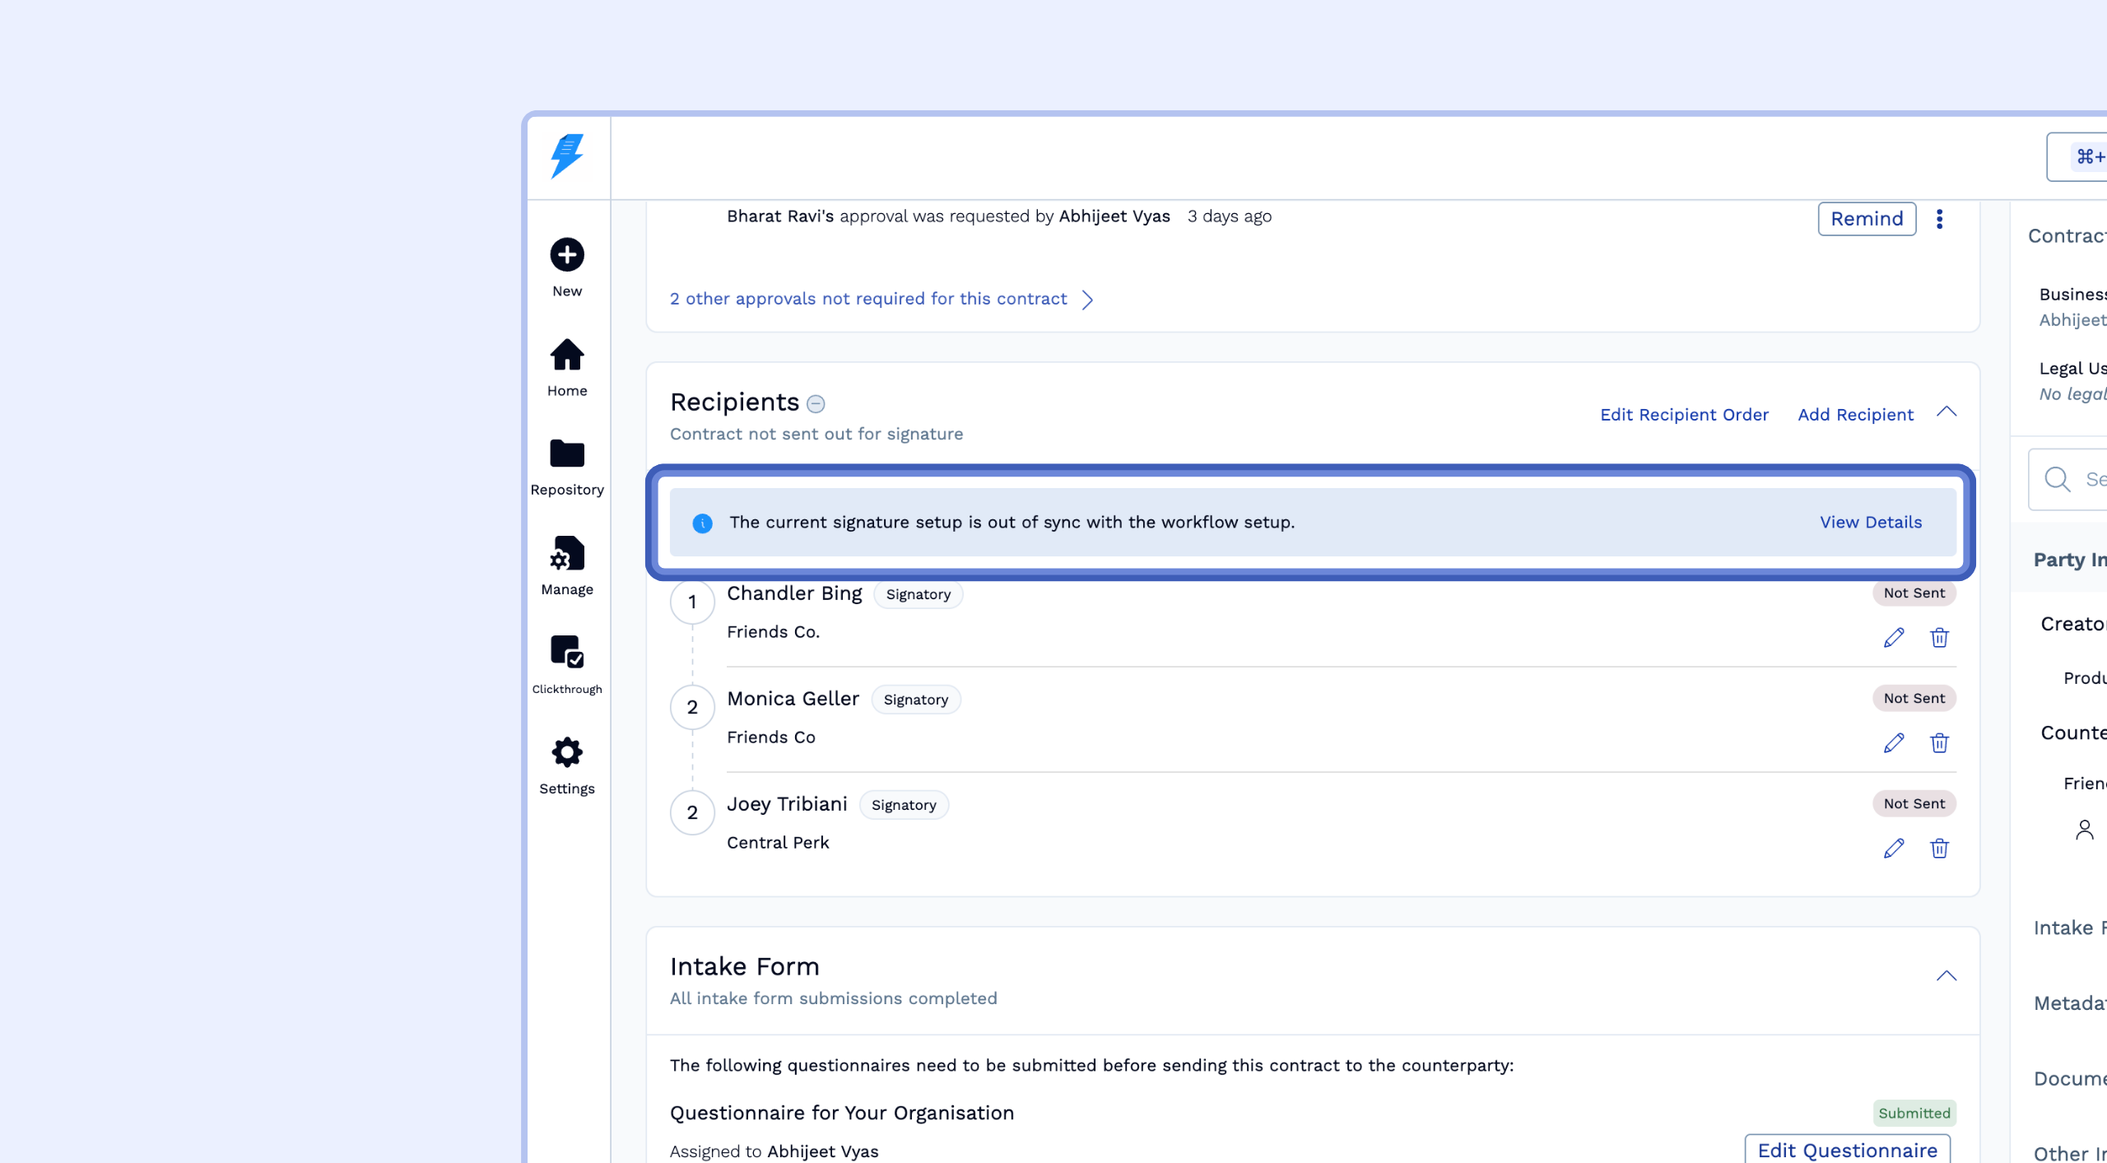This screenshot has height=1163, width=2107.
Task: Click Add Recipient link
Action: click(x=1855, y=415)
